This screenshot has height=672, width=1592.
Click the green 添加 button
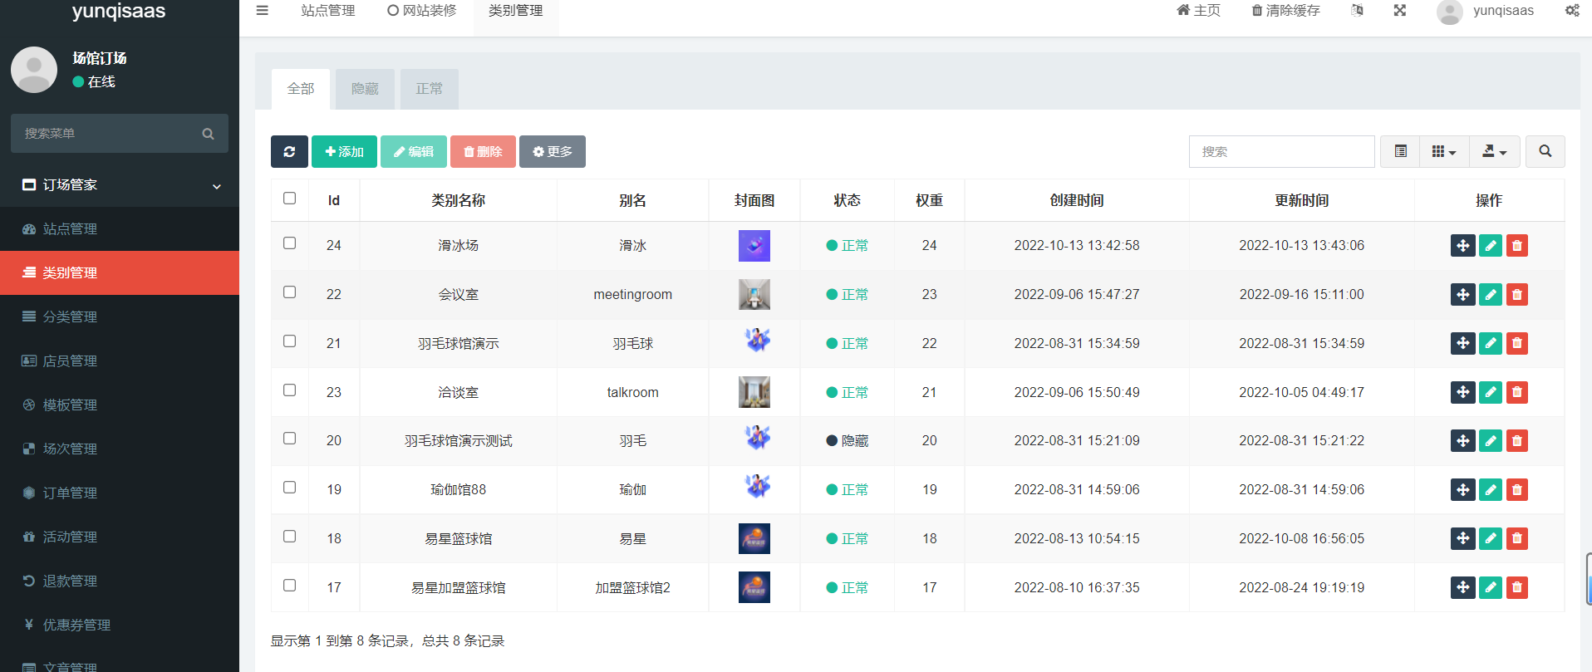[x=344, y=151]
